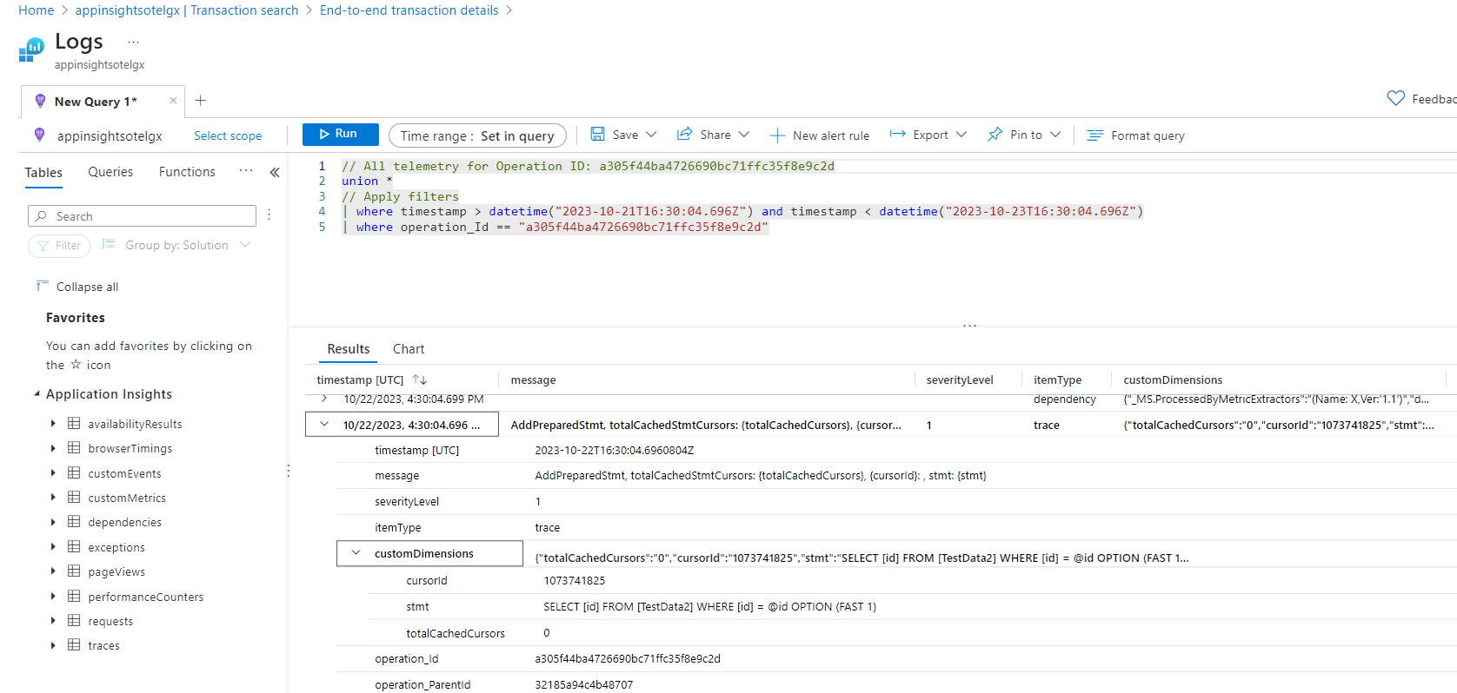
Task: Select the customEvents table
Action: [124, 473]
